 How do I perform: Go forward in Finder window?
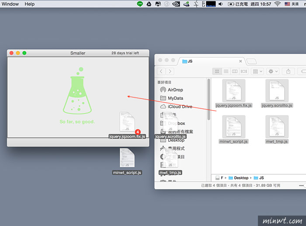170,71
